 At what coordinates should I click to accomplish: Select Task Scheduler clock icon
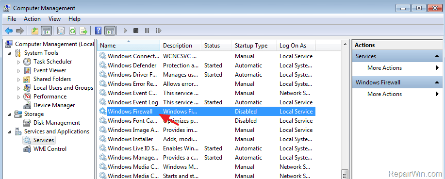point(27,62)
